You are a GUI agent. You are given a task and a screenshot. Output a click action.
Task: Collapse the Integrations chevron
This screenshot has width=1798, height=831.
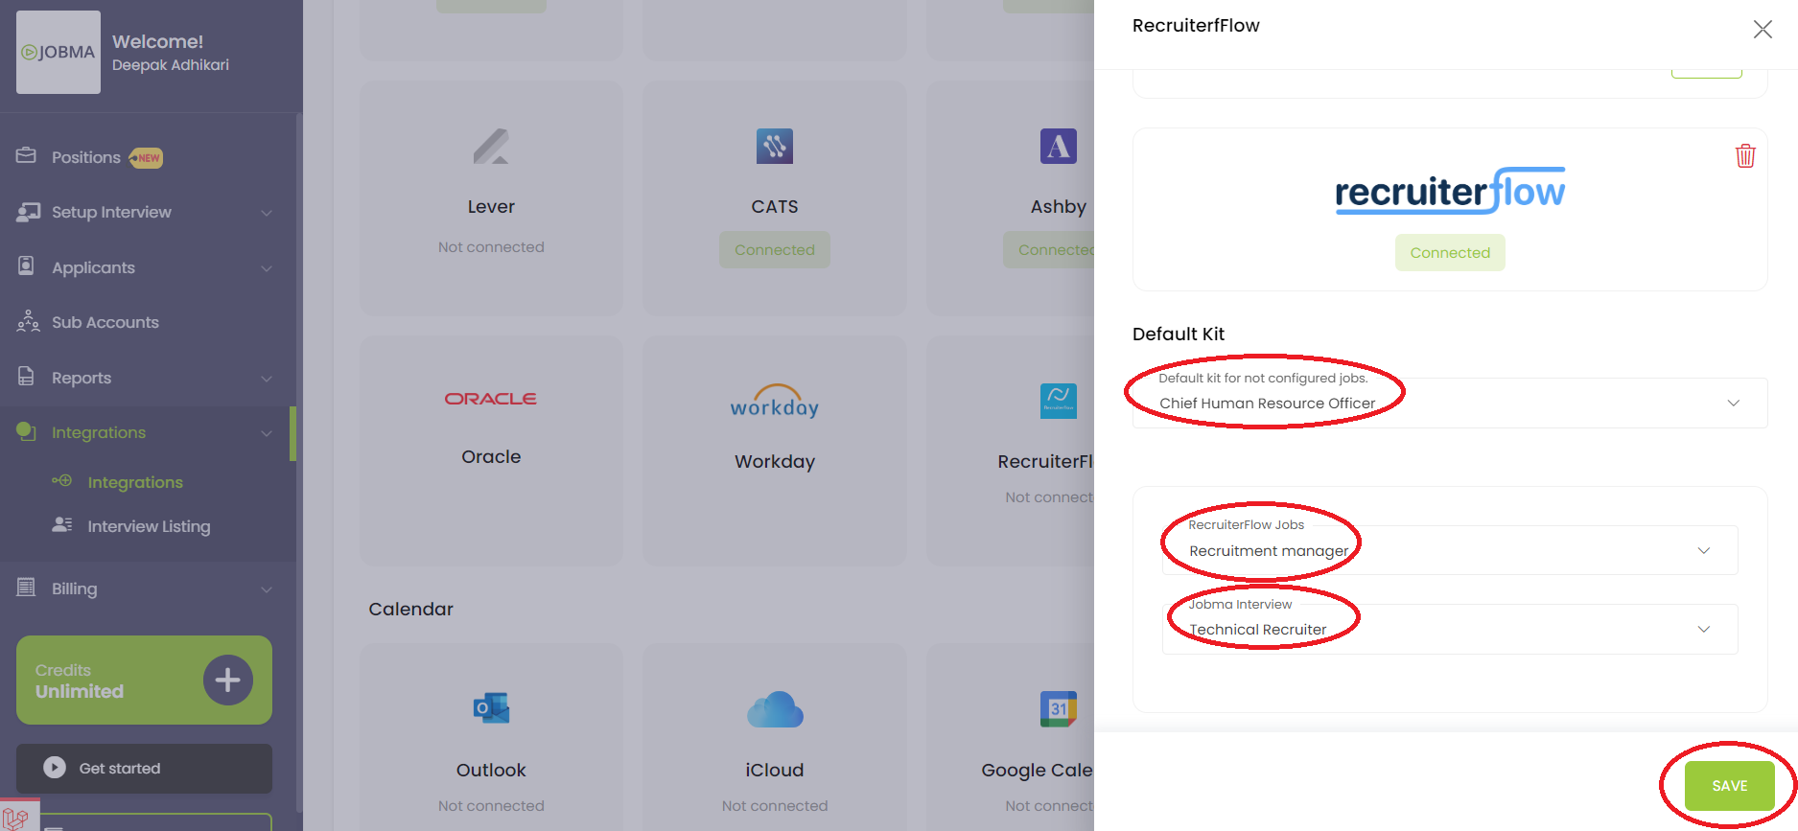click(x=267, y=433)
